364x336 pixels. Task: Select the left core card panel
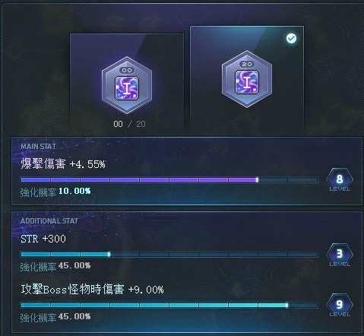click(127, 84)
